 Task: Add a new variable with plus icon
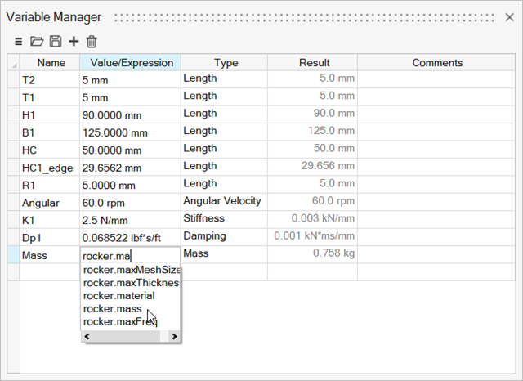tap(74, 41)
